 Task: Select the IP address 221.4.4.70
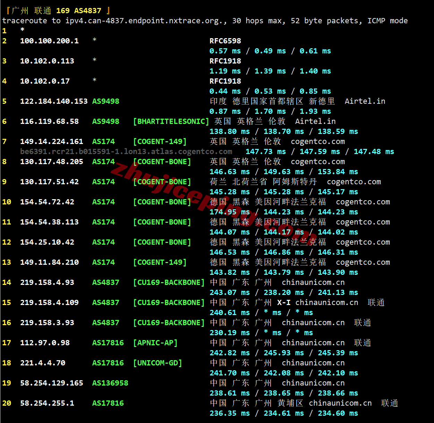click(43, 363)
